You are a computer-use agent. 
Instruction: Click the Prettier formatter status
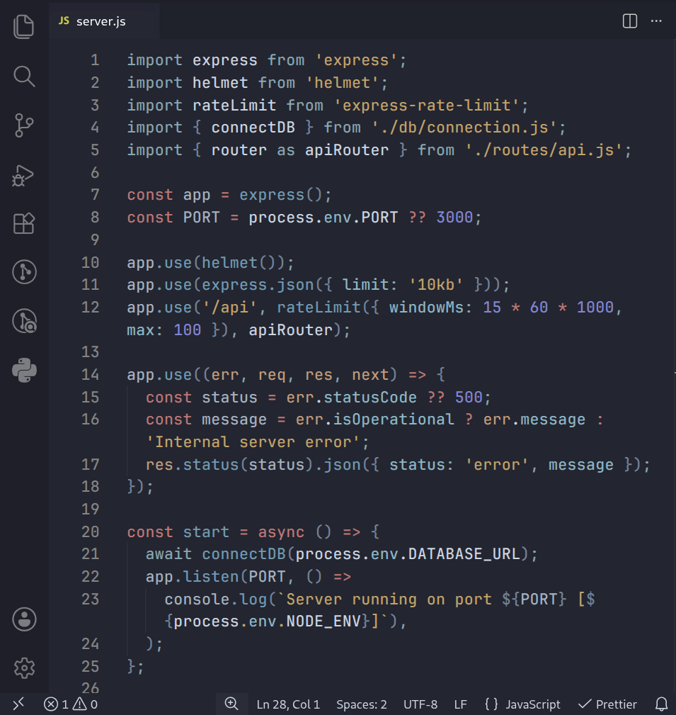point(607,704)
